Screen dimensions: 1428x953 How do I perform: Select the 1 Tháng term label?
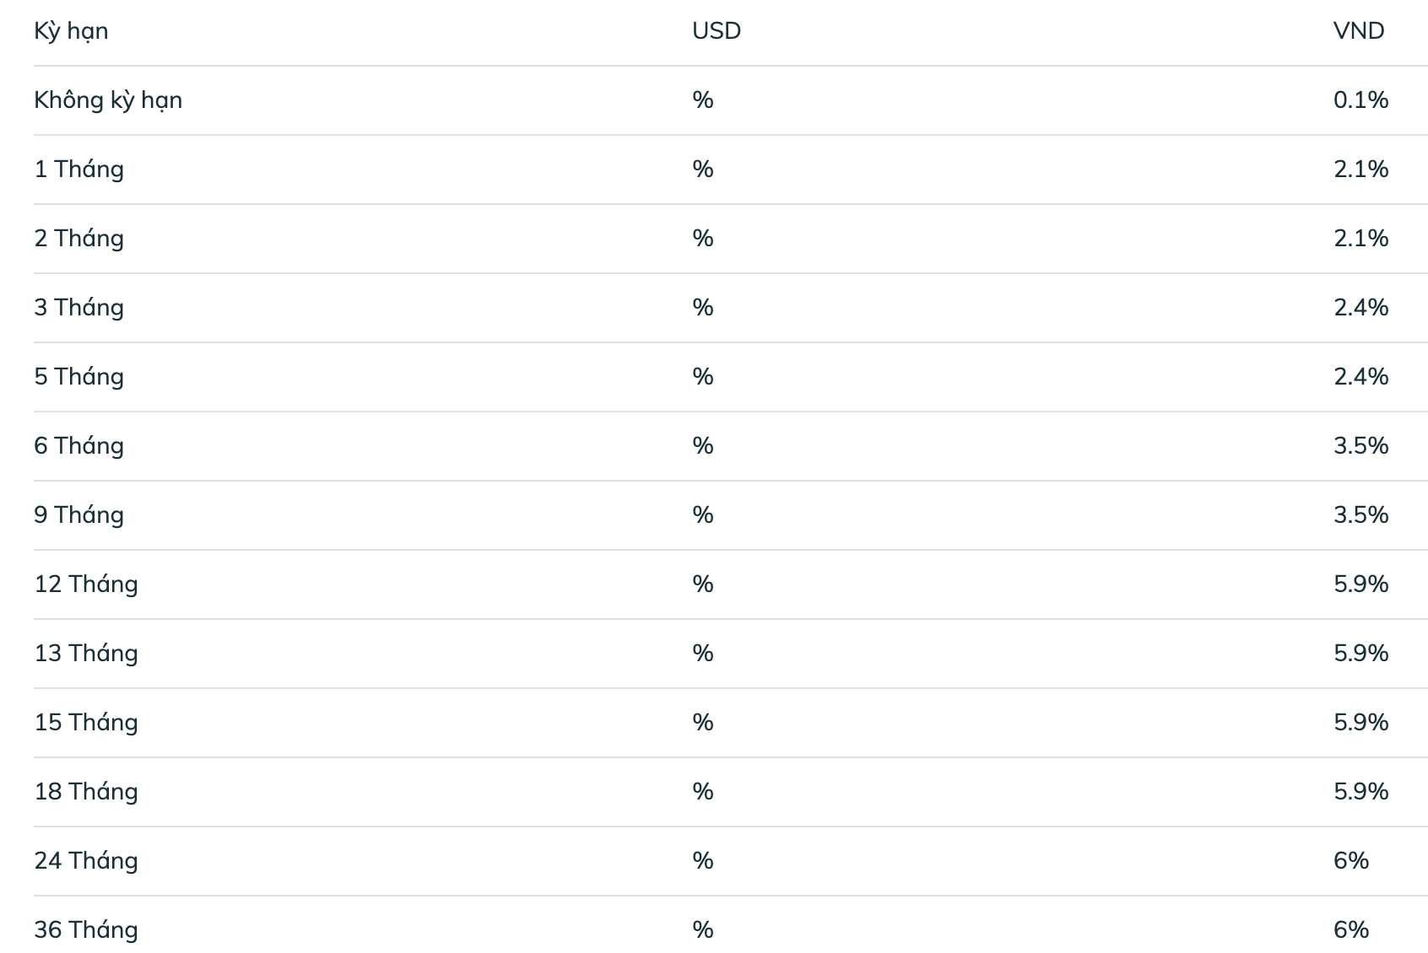[x=78, y=170]
